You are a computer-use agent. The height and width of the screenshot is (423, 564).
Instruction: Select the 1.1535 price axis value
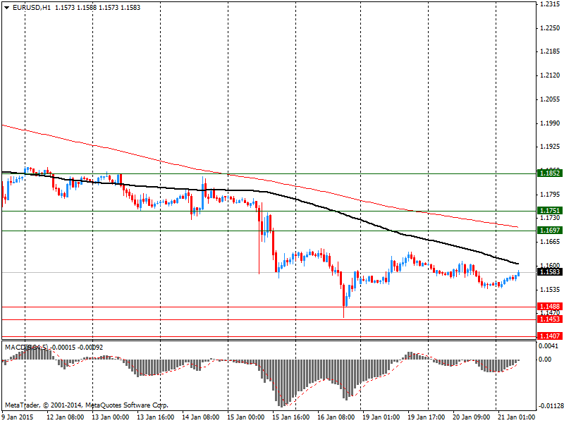point(550,290)
